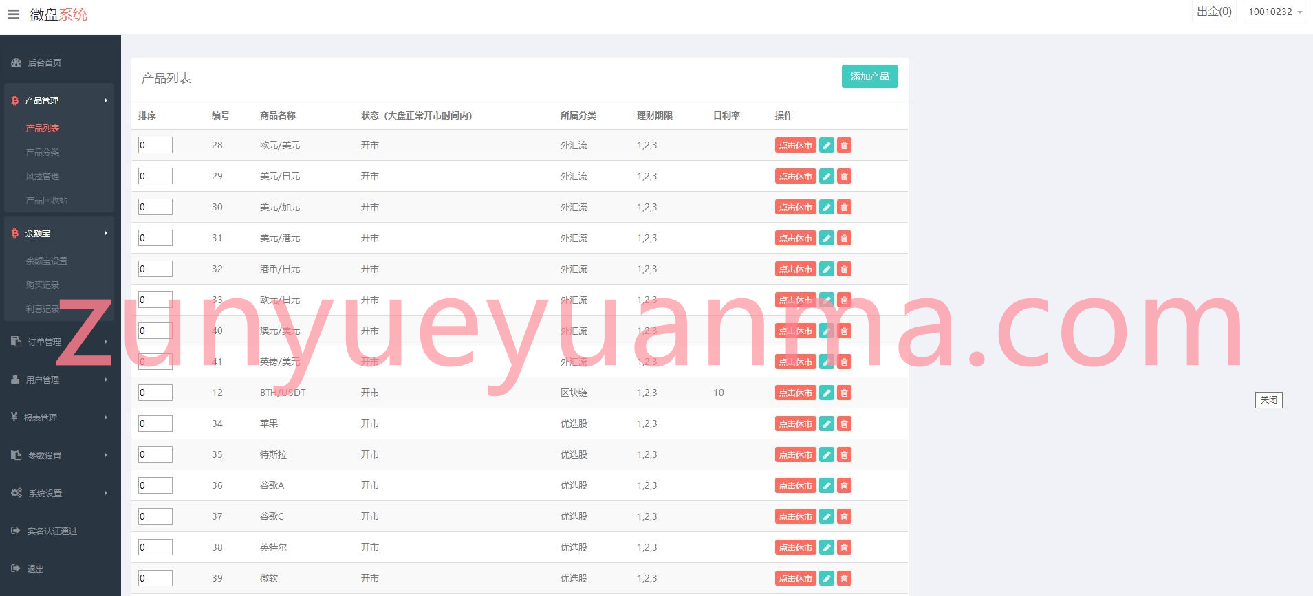Edit product 欧元/美元 with pencil icon
The image size is (1313, 596).
tap(827, 145)
